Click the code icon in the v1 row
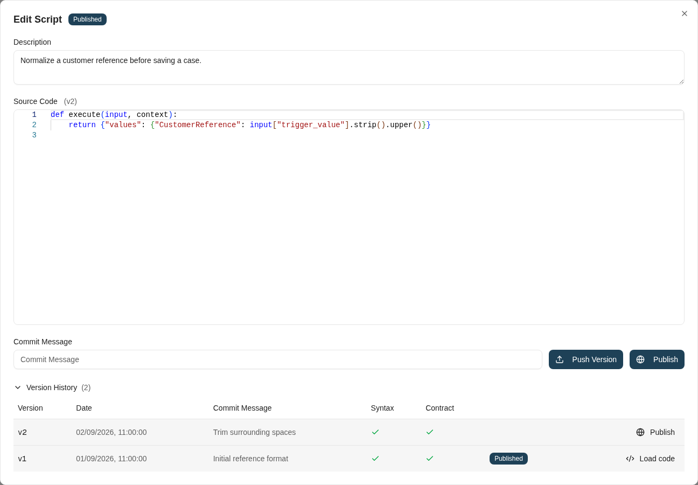Image resolution: width=698 pixels, height=485 pixels. pyautogui.click(x=630, y=459)
